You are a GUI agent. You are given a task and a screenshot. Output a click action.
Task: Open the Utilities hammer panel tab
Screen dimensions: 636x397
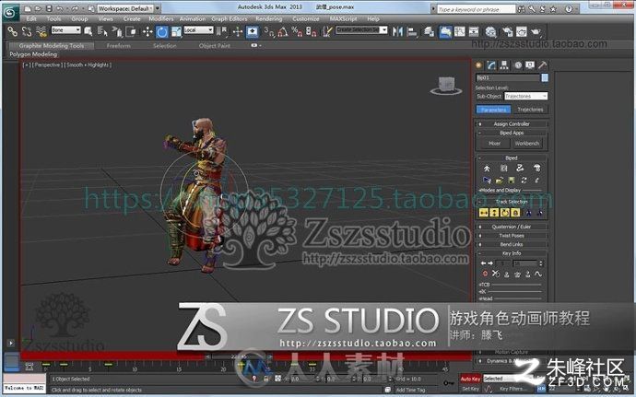click(542, 65)
